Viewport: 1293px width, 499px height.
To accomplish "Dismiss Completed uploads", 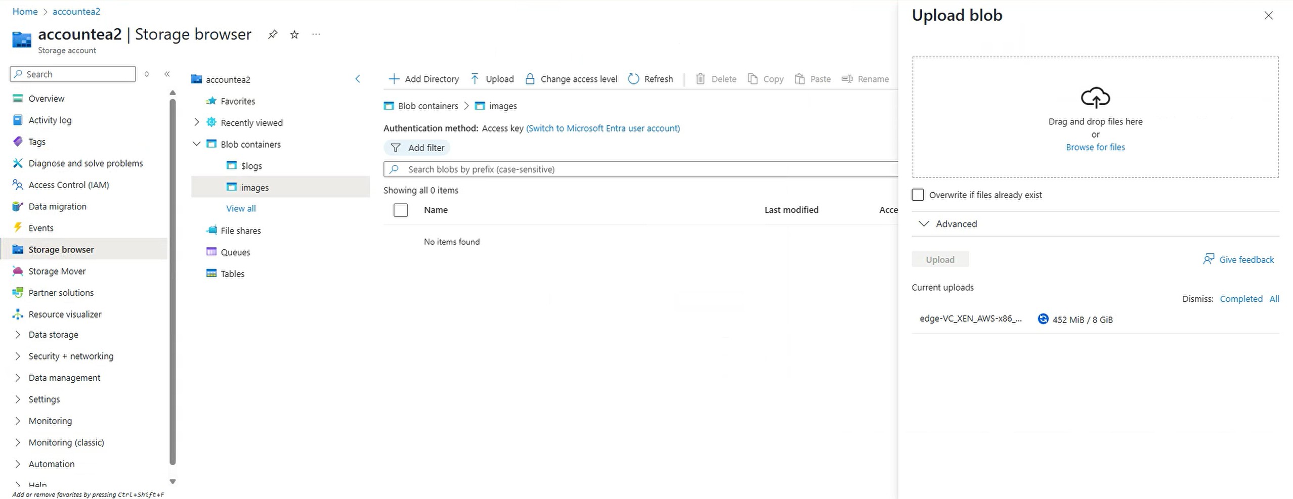I will point(1241,299).
